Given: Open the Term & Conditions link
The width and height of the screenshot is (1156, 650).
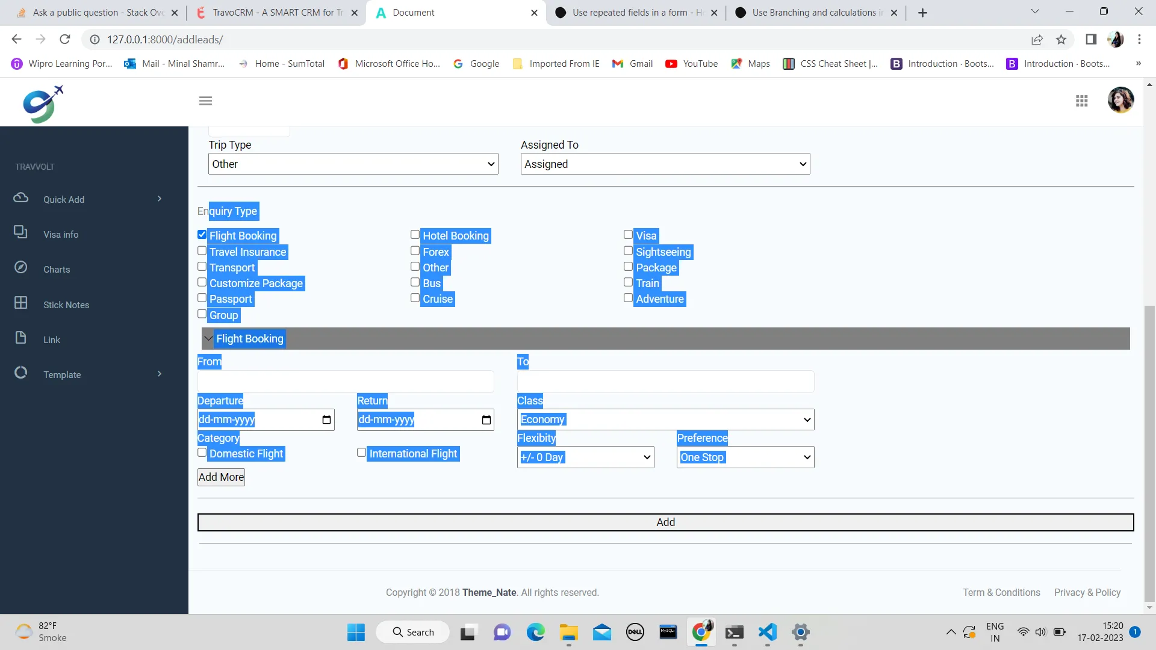Looking at the screenshot, I should [x=1001, y=592].
